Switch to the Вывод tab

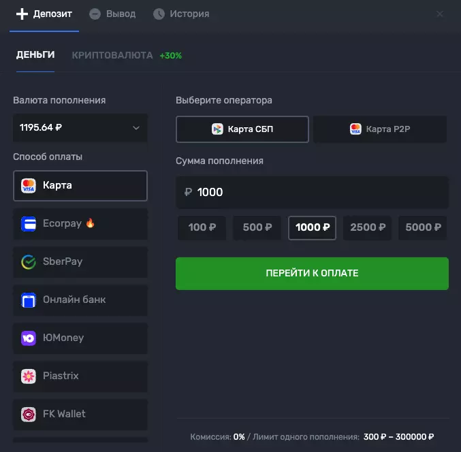(113, 14)
